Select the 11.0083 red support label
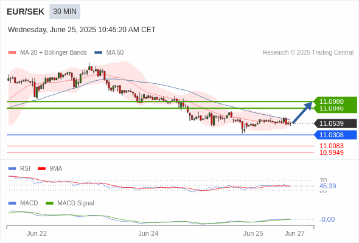 (x=332, y=146)
